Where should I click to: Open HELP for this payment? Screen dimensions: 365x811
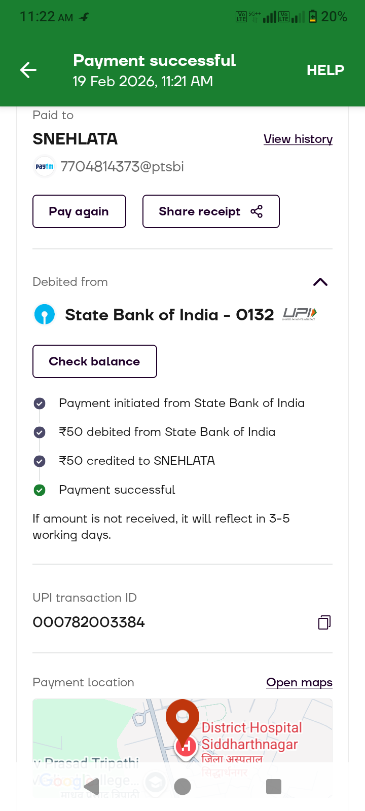[x=325, y=70]
